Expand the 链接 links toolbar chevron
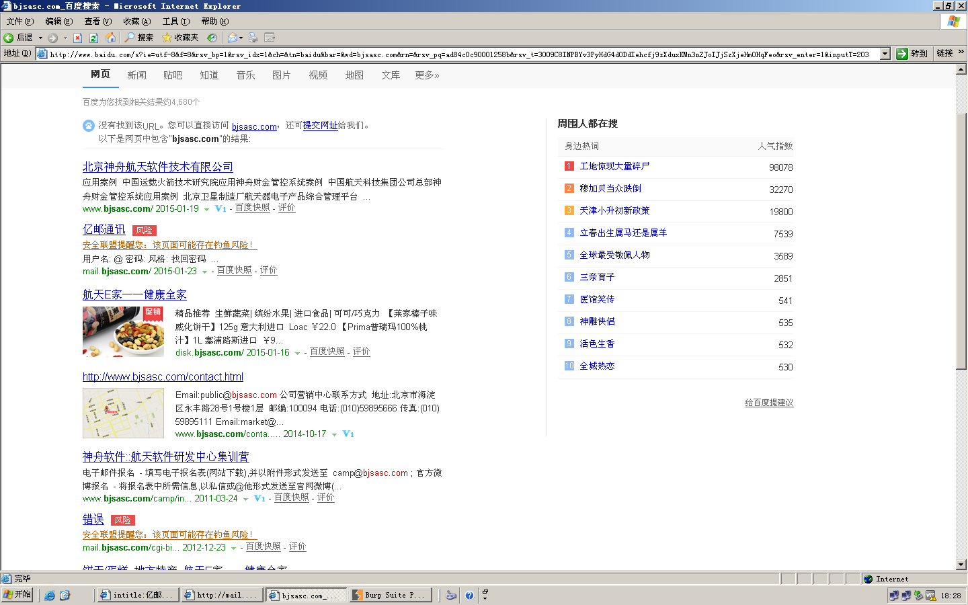The width and height of the screenshot is (968, 605). [961, 52]
